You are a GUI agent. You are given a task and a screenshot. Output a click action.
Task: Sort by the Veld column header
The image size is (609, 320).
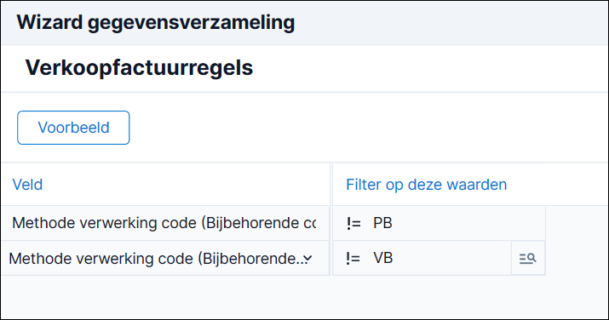tap(27, 185)
